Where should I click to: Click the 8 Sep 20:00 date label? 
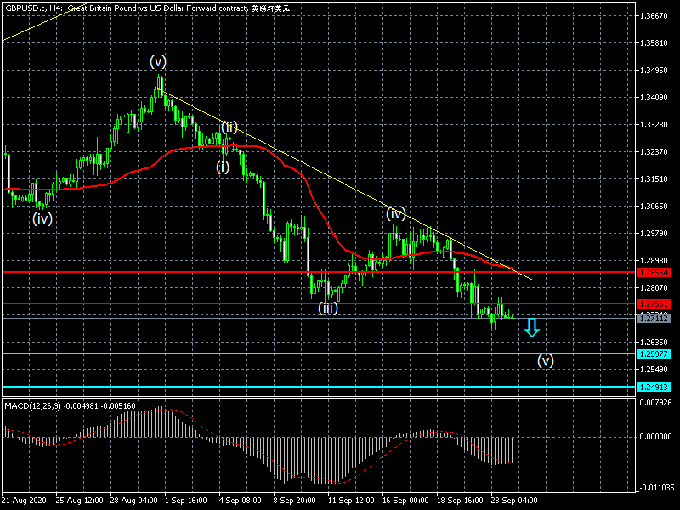pyautogui.click(x=294, y=500)
